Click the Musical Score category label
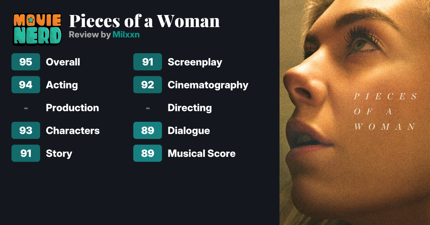Image resolution: width=430 pixels, height=225 pixels. coord(201,154)
